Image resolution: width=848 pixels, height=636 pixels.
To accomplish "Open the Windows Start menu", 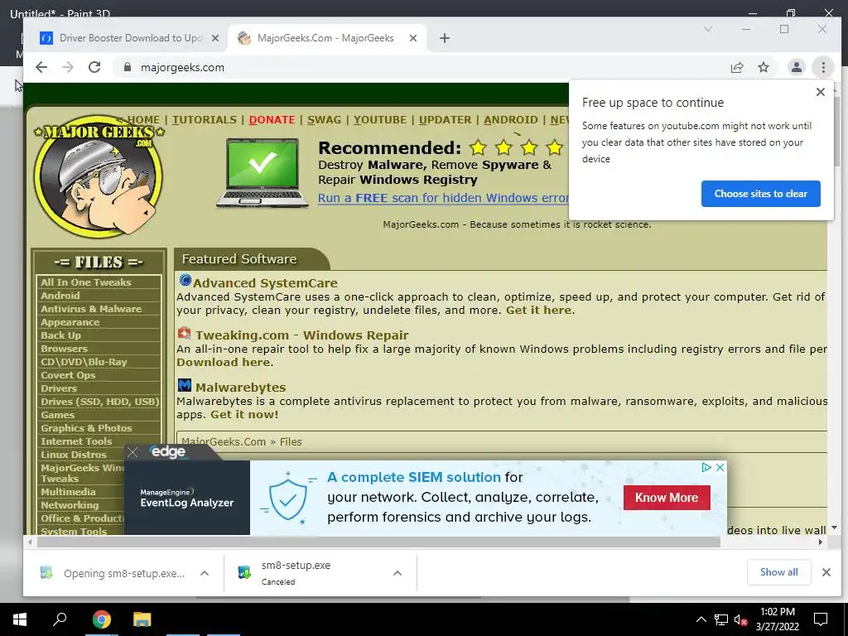I will click(20, 619).
